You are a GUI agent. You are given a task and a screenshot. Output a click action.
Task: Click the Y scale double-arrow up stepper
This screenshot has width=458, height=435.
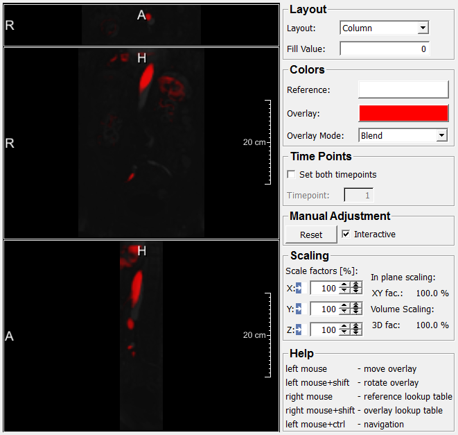(x=356, y=306)
